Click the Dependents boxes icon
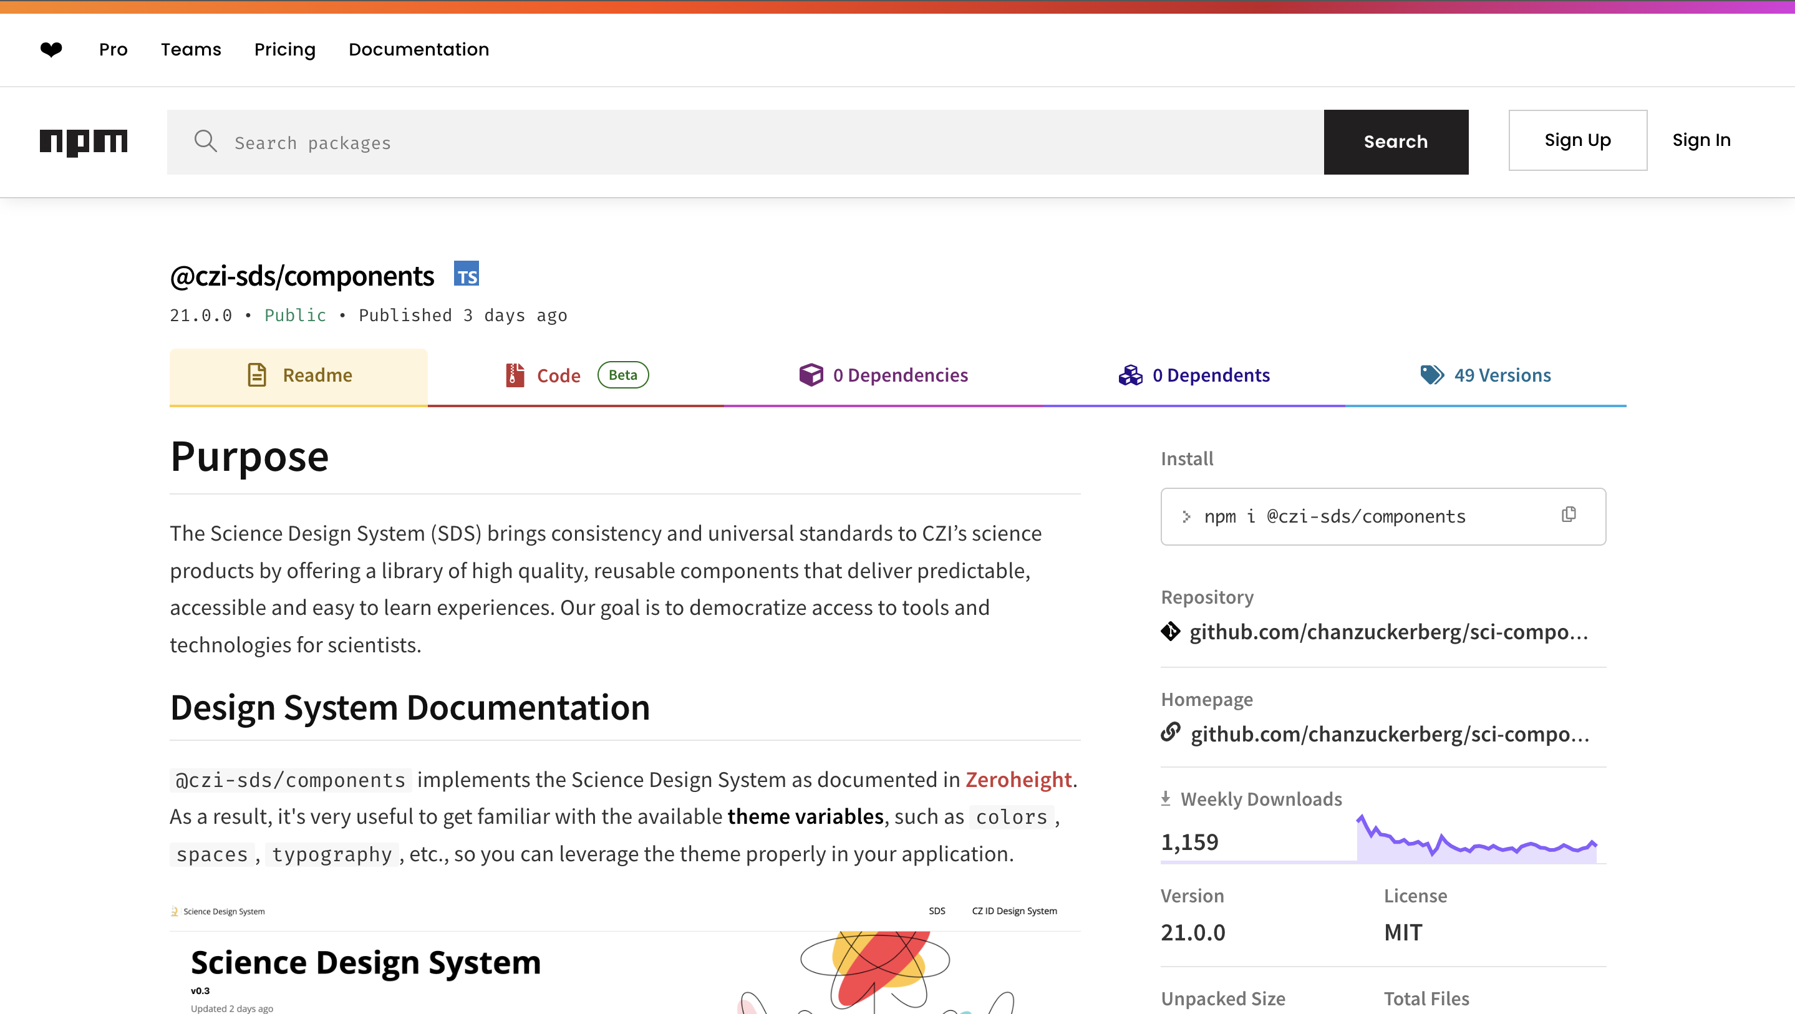 pyautogui.click(x=1130, y=375)
